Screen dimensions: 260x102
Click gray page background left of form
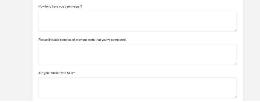(16, 51)
